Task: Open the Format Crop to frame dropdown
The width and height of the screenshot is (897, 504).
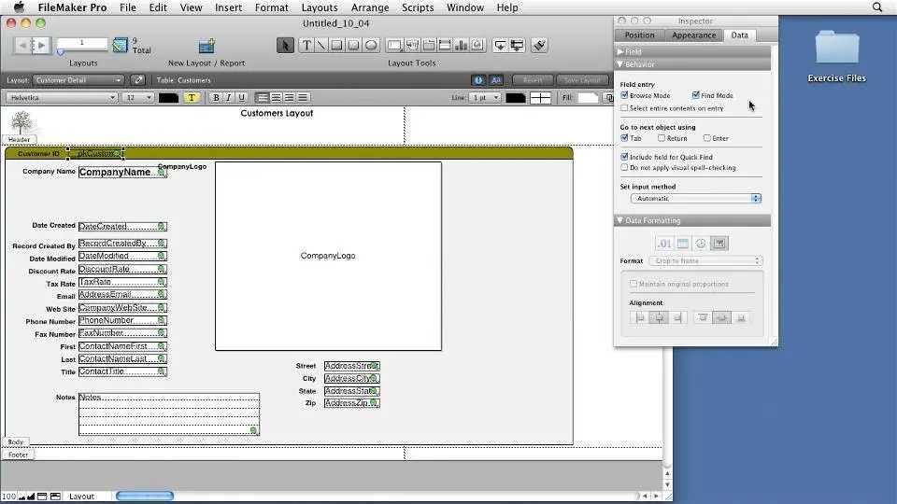Action: pyautogui.click(x=706, y=260)
